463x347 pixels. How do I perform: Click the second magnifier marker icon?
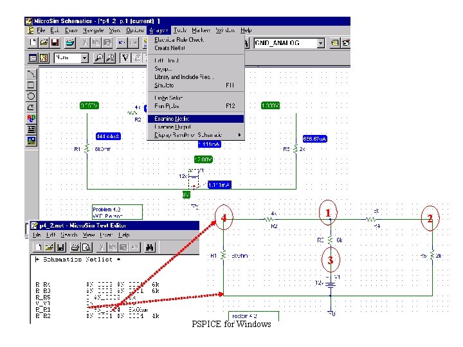click(110, 58)
